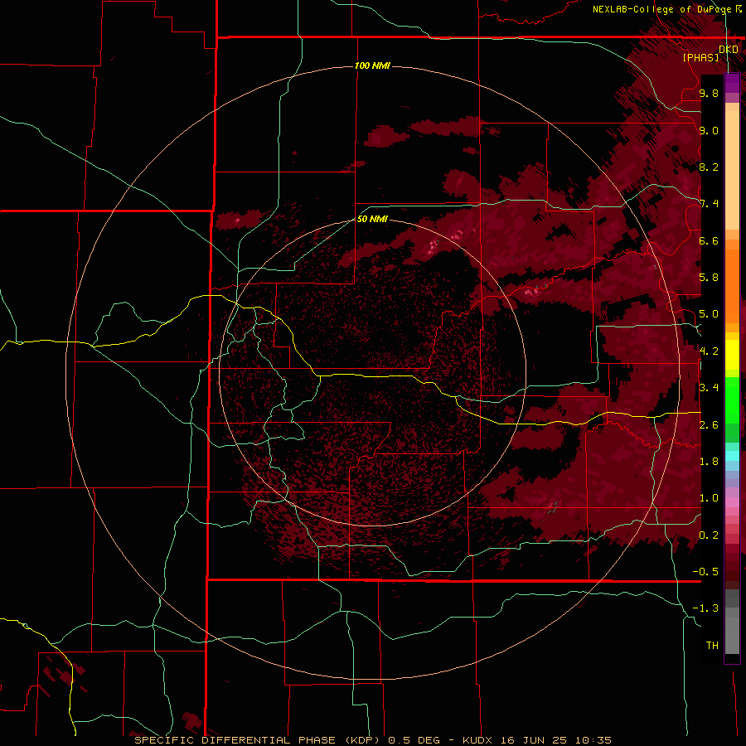Select the 3.4 legend scale value
Image resolution: width=746 pixels, height=746 pixels.
click(x=709, y=388)
